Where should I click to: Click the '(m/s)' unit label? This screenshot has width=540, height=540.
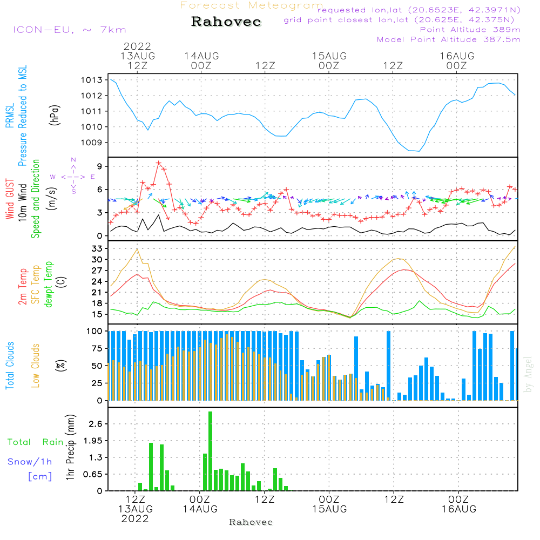pos(52,199)
